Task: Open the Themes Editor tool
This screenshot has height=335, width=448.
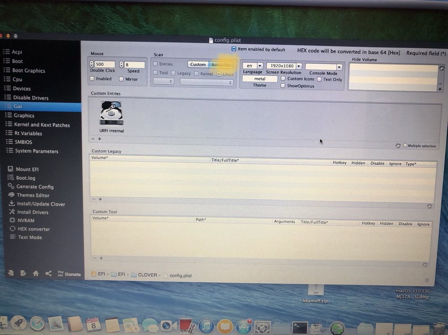Action: (x=33, y=195)
